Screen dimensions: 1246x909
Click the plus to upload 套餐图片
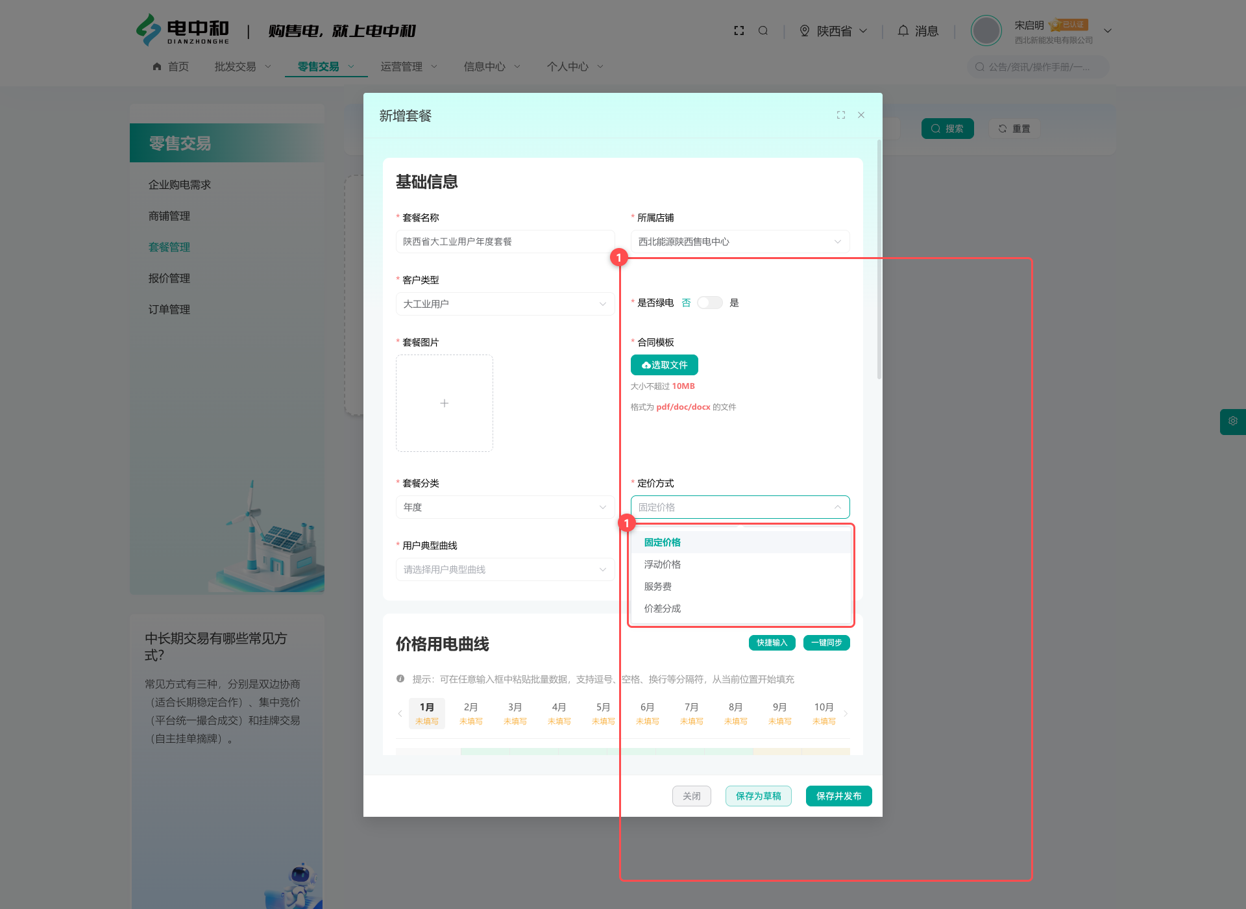pyautogui.click(x=445, y=403)
